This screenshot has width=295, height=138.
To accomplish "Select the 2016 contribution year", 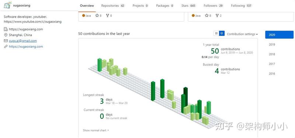I will 272,73.
